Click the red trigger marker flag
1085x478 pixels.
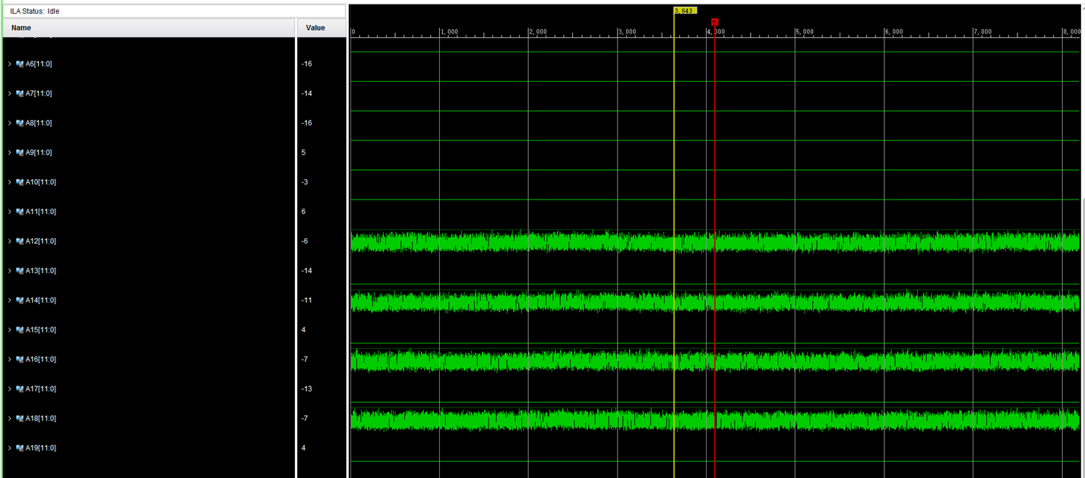714,22
